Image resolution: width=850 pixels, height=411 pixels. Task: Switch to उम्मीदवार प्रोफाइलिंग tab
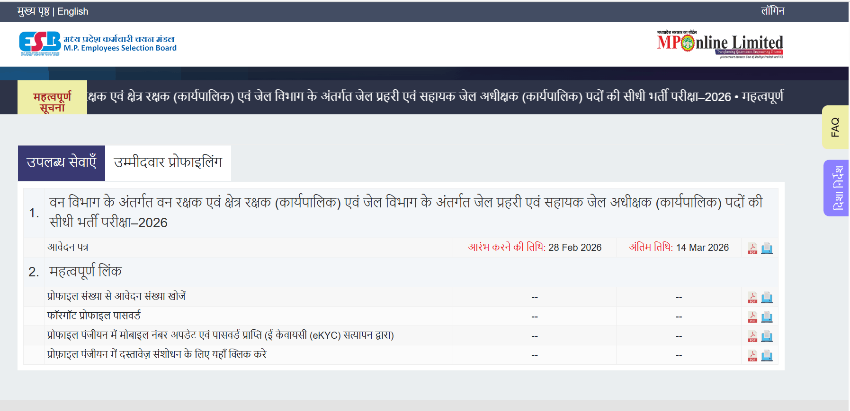[168, 163]
